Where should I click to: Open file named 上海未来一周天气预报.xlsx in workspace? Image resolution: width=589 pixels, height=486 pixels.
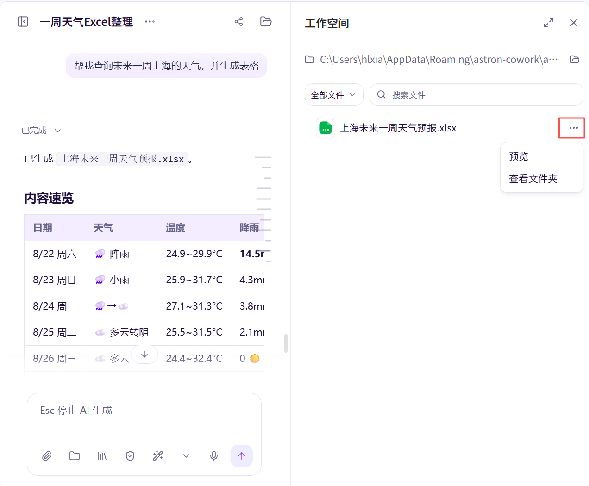click(x=398, y=128)
